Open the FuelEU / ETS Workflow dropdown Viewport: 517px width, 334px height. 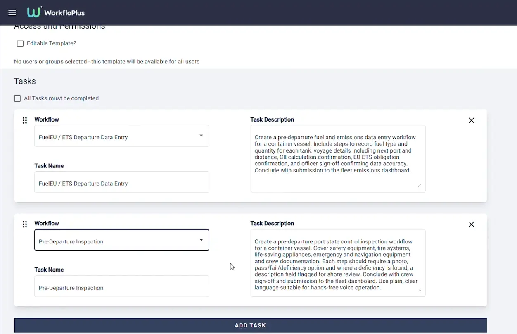[122, 136]
